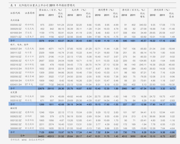Click stock code 002132.SZ
The width and height of the screenshot is (180, 144).
tap(16, 120)
